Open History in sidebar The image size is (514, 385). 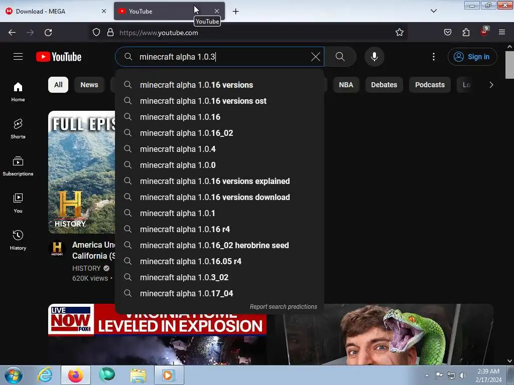[x=18, y=240]
